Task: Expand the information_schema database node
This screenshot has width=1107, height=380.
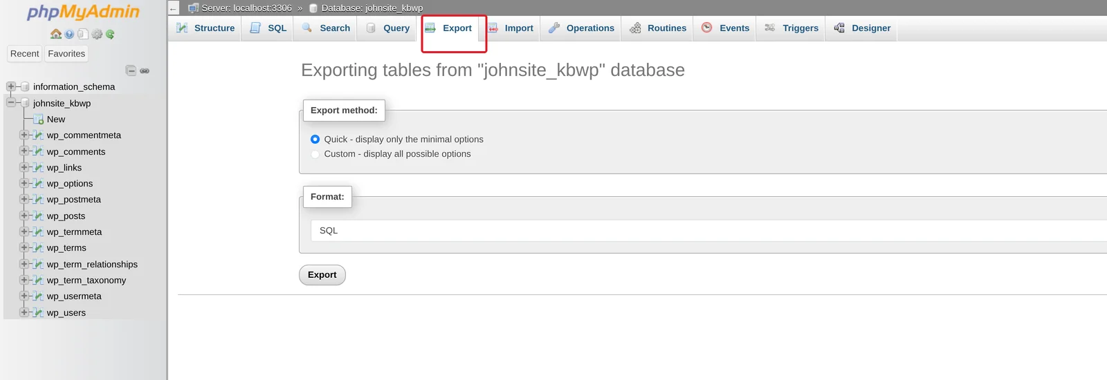Action: pyautogui.click(x=10, y=86)
